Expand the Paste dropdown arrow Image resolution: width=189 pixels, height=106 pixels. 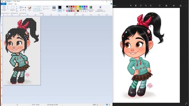tap(4, 11)
